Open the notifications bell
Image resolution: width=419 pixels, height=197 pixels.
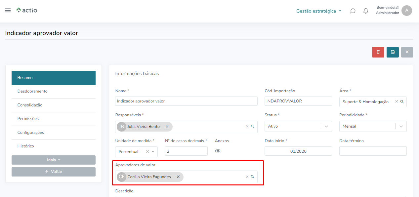pyautogui.click(x=366, y=11)
